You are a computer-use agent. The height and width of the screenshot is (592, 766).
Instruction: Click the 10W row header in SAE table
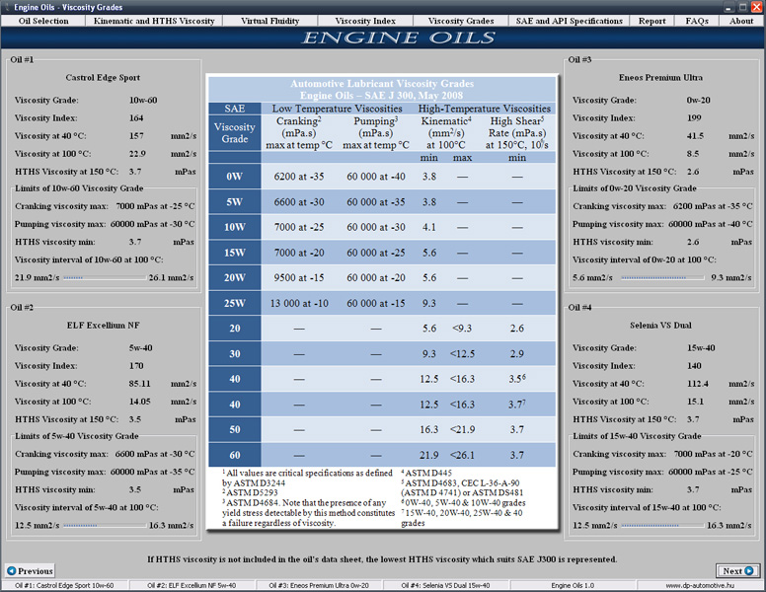coord(235,227)
